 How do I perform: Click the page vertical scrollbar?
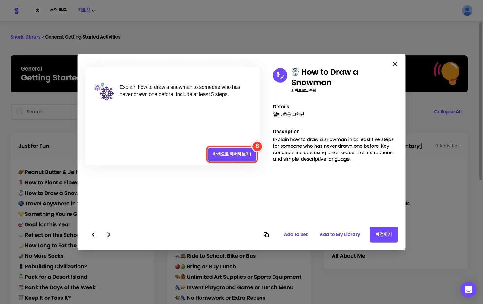[481, 101]
